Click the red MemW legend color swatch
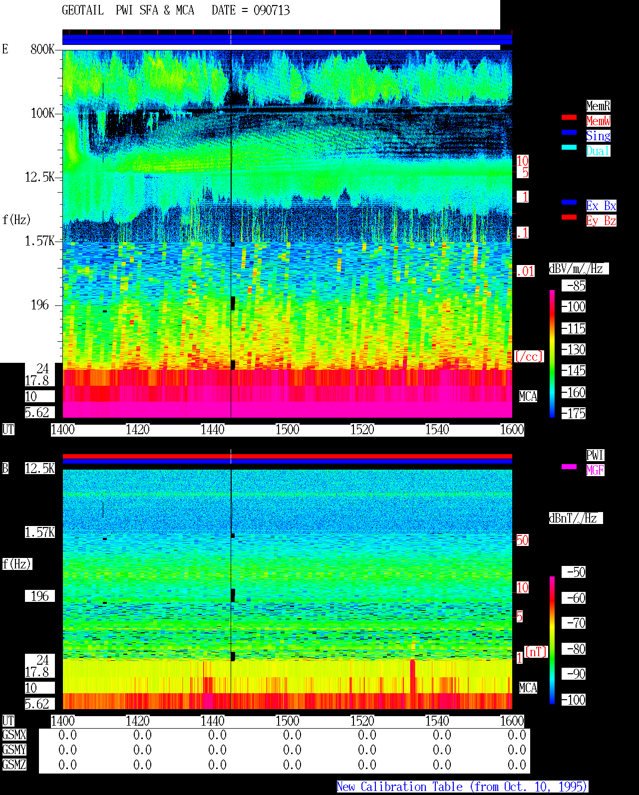639x795 pixels. (569, 117)
